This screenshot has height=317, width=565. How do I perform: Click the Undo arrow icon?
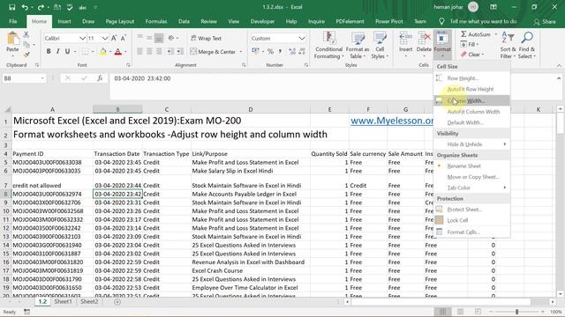click(x=25, y=7)
